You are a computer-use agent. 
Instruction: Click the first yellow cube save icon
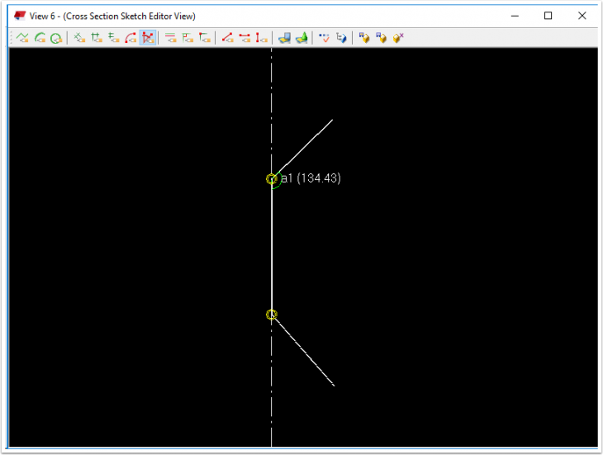tap(364, 38)
